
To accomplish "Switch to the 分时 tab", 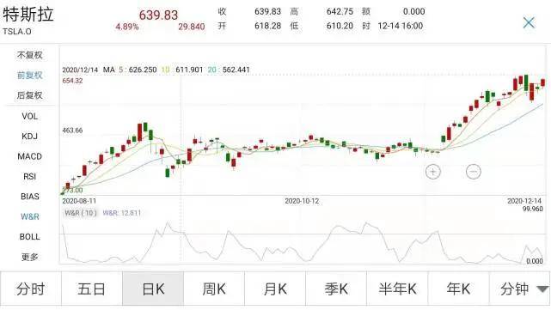I will pyautogui.click(x=31, y=289).
